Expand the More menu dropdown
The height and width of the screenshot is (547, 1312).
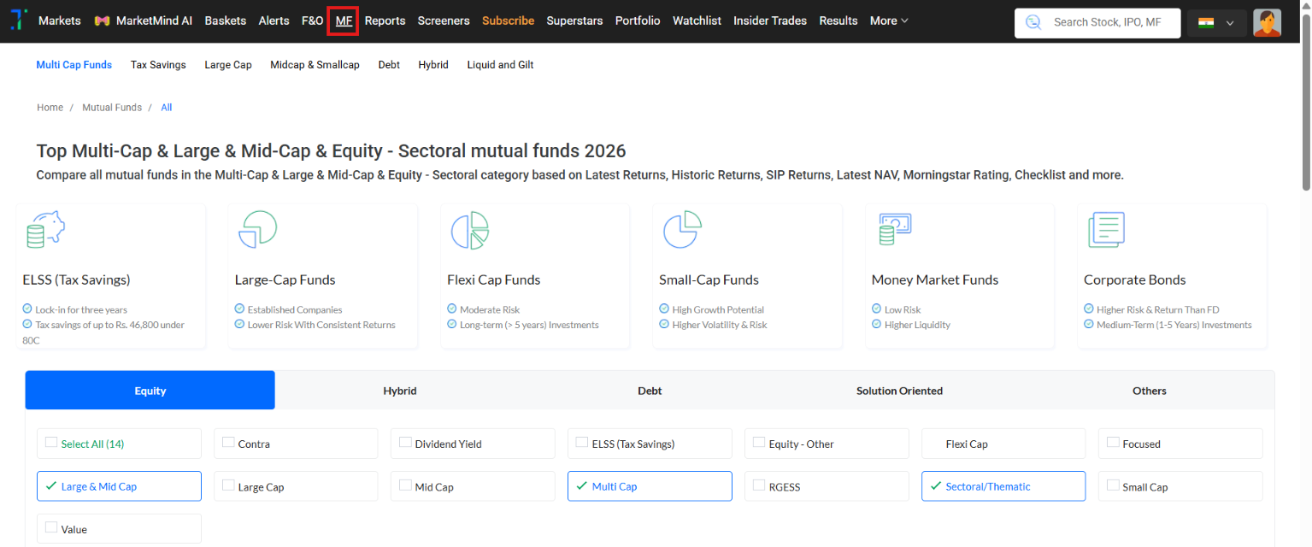(x=889, y=21)
